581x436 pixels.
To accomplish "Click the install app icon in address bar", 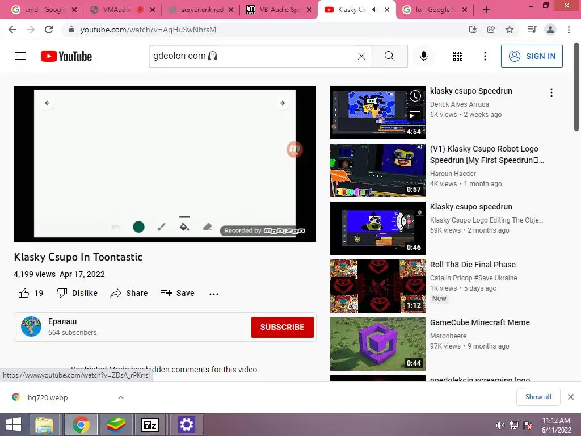I will tap(473, 30).
